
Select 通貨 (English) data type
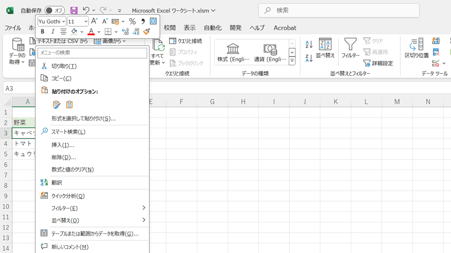click(270, 52)
